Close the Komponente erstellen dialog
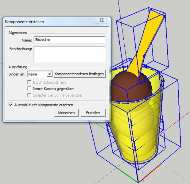190x184 pixels. click(101, 21)
